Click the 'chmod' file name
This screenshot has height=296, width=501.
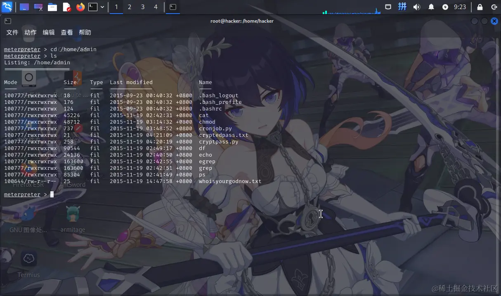(x=207, y=122)
